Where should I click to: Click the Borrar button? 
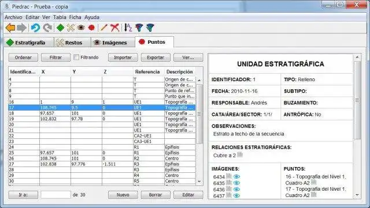coord(156,195)
